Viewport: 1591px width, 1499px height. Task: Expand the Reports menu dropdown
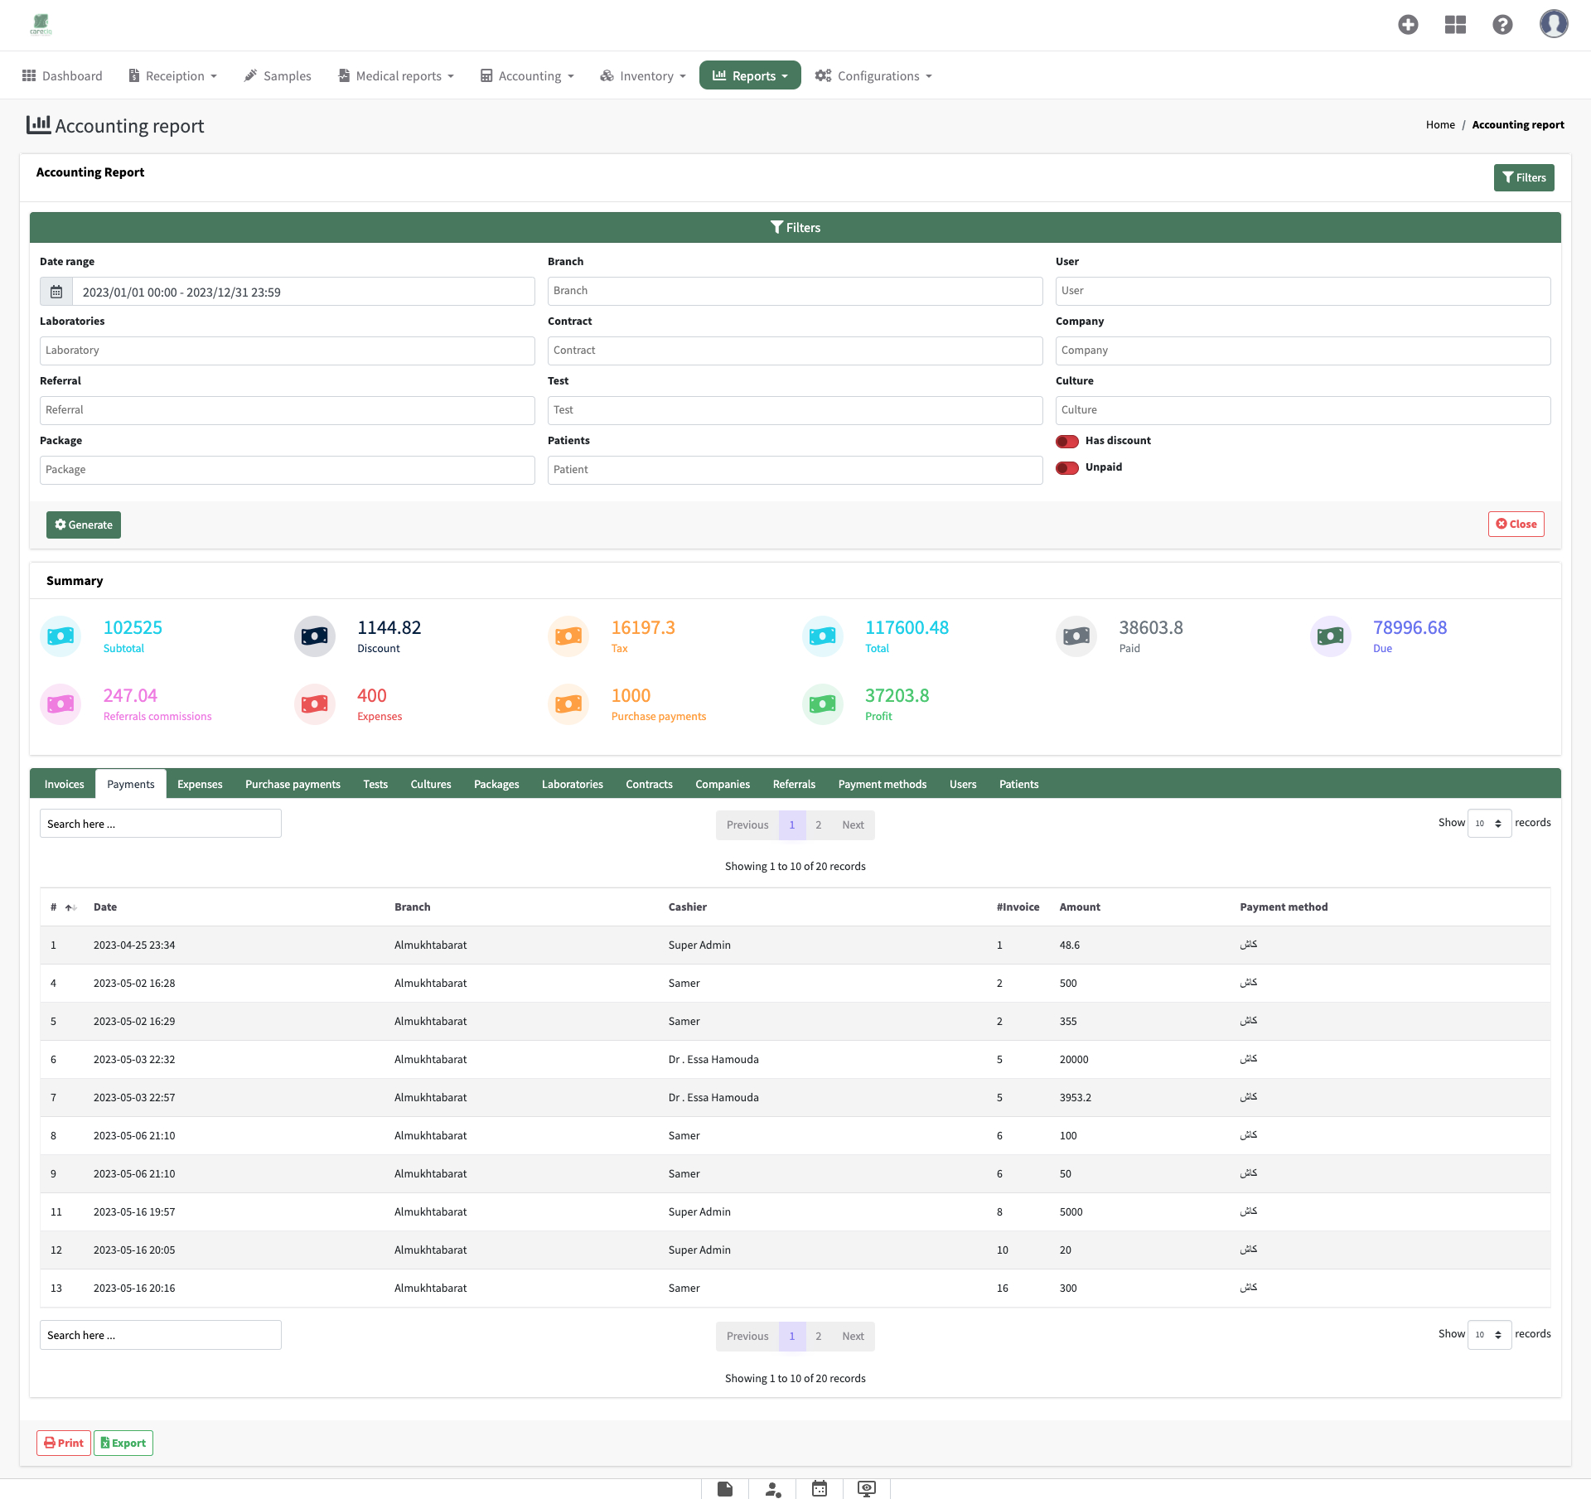[750, 75]
